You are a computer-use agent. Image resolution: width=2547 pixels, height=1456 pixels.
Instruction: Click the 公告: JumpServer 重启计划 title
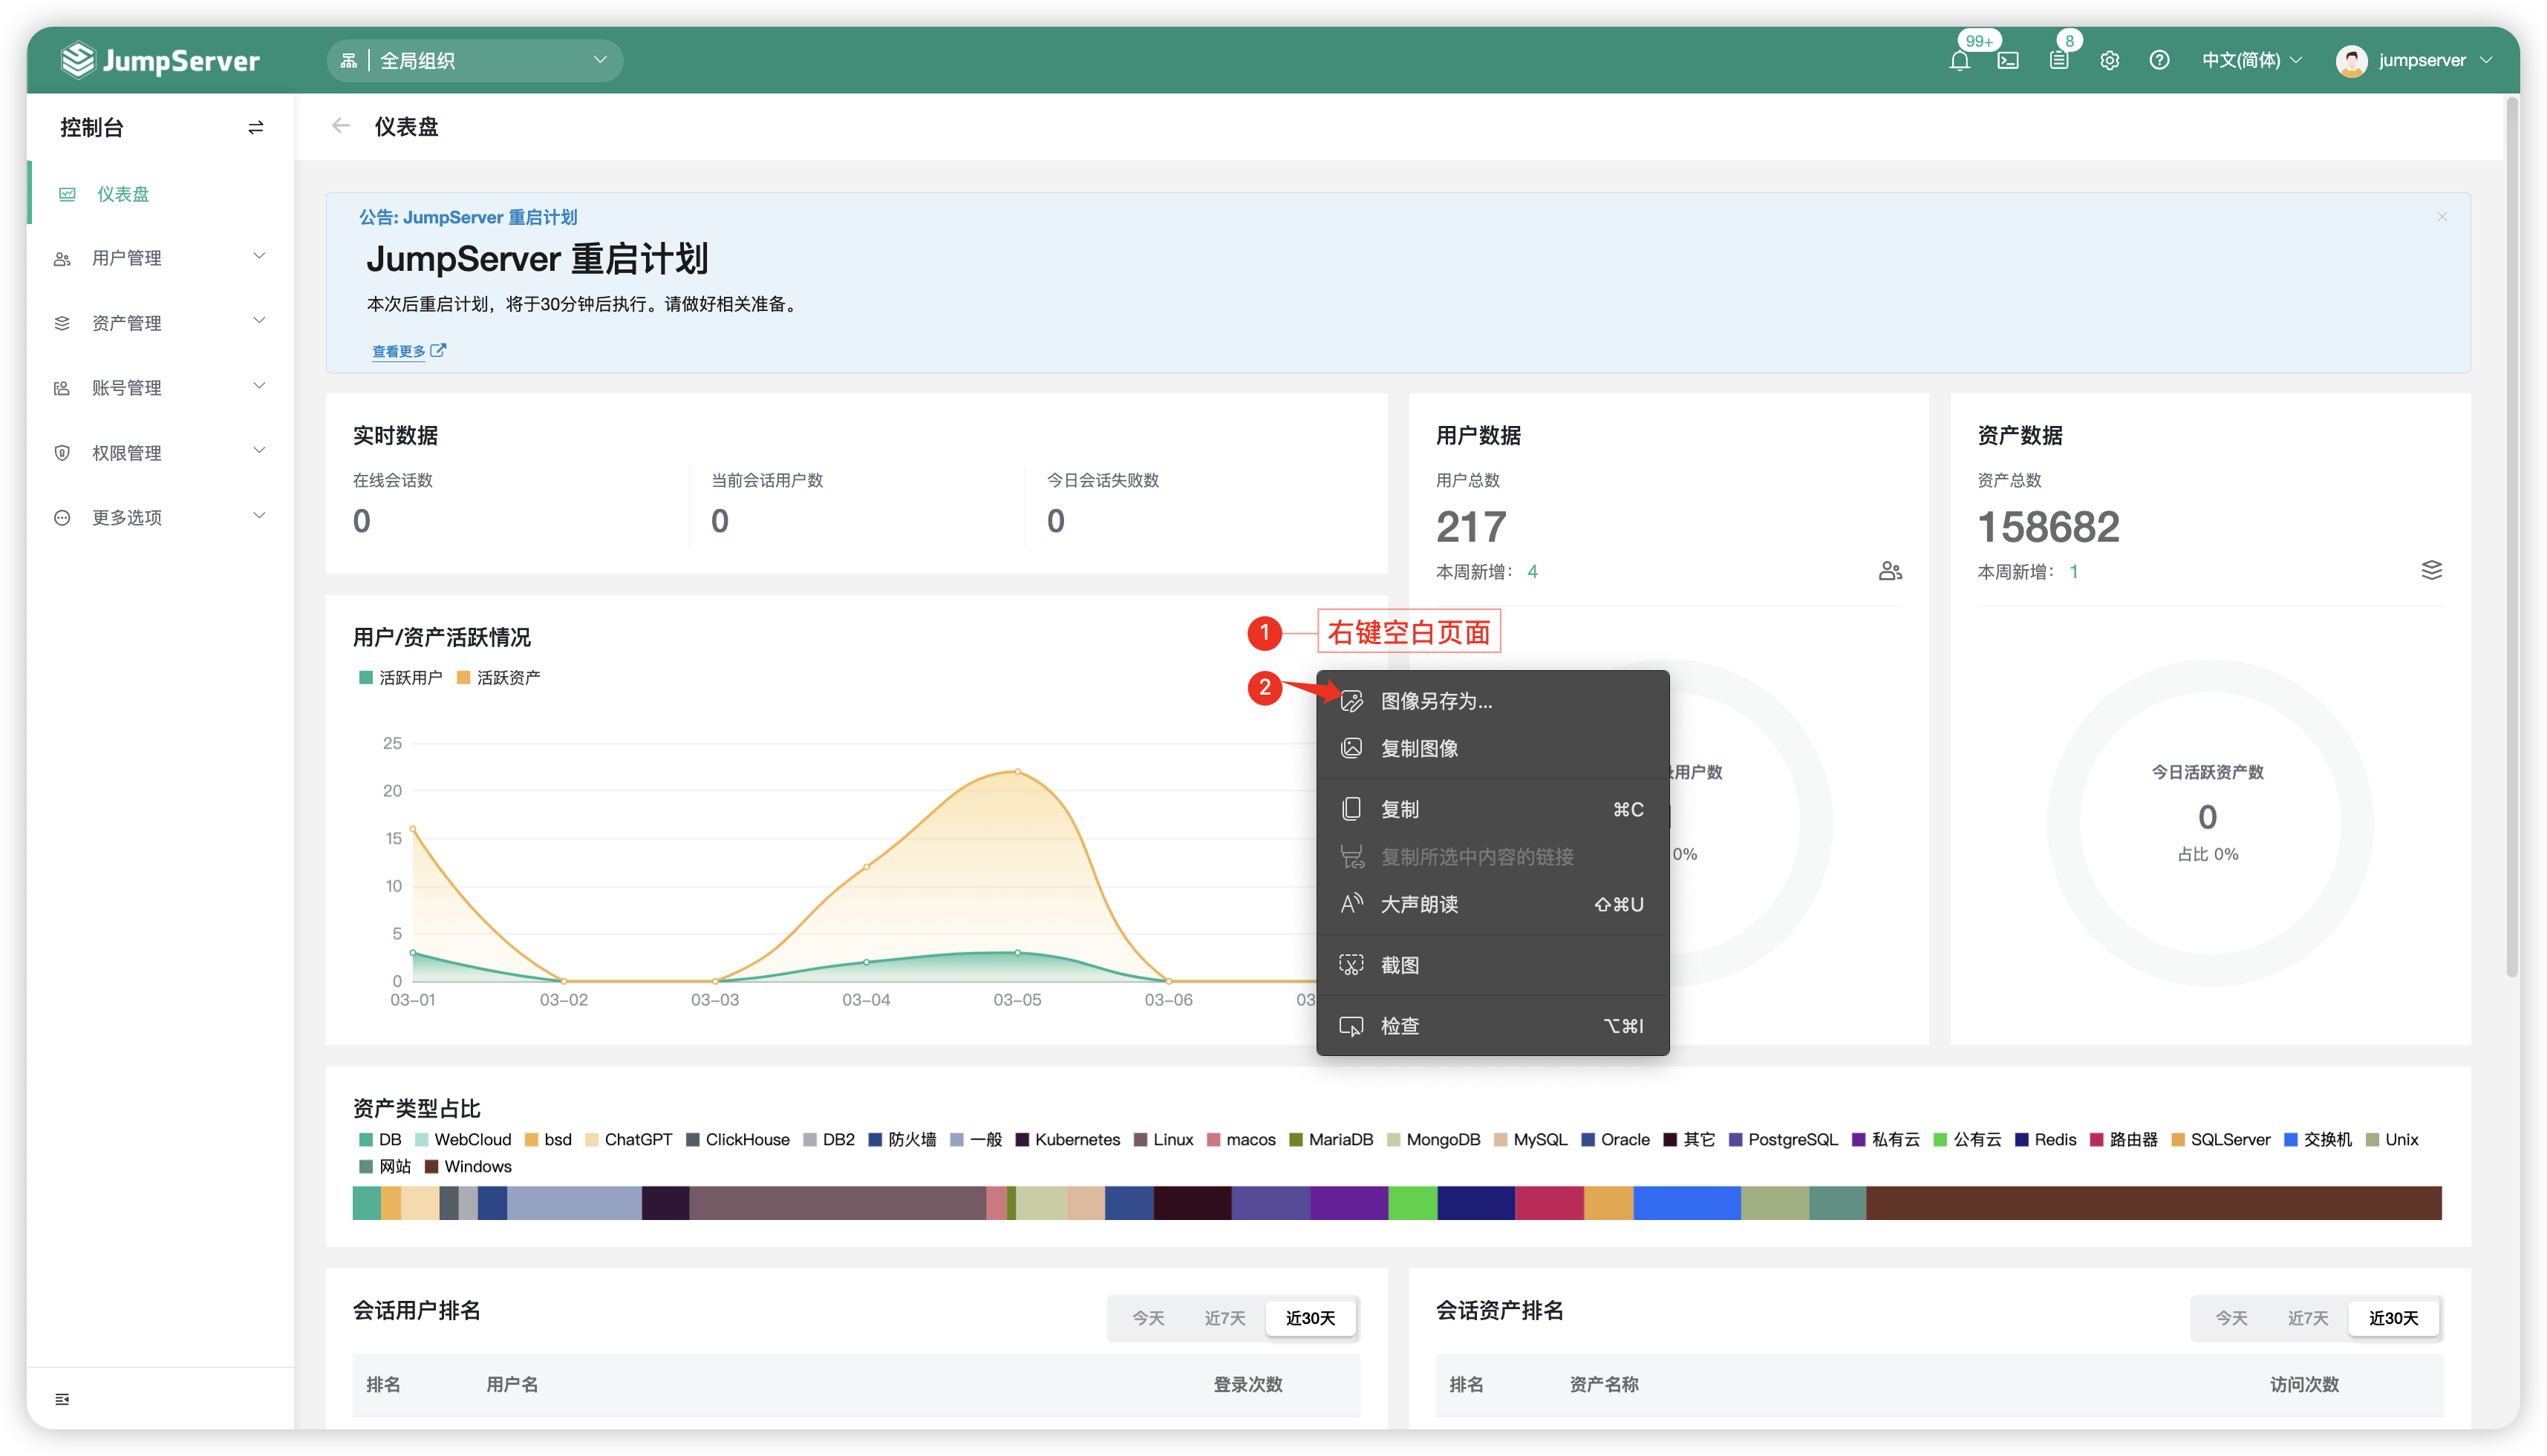(468, 217)
